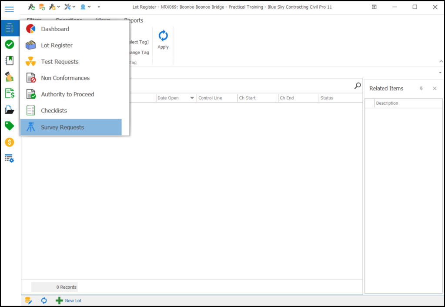Click the New Lot button
Image resolution: width=445 pixels, height=307 pixels.
69,300
